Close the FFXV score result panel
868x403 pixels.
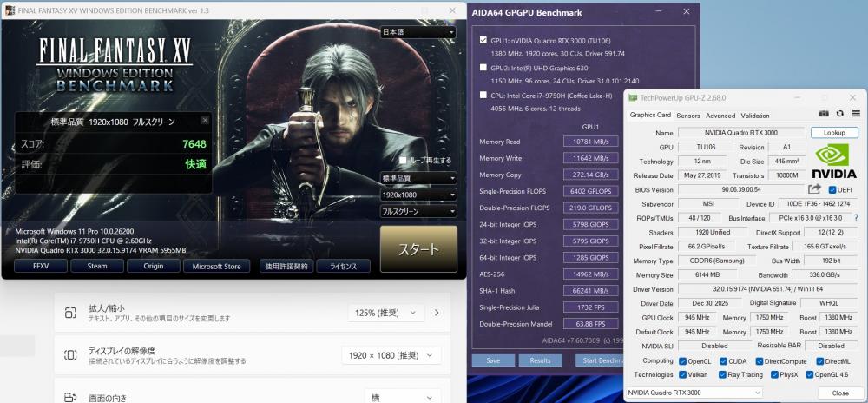point(205,120)
